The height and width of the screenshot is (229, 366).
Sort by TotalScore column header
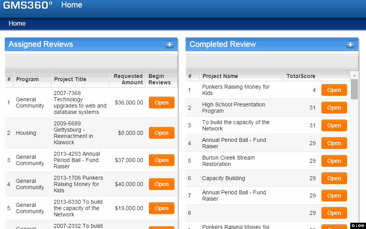301,76
